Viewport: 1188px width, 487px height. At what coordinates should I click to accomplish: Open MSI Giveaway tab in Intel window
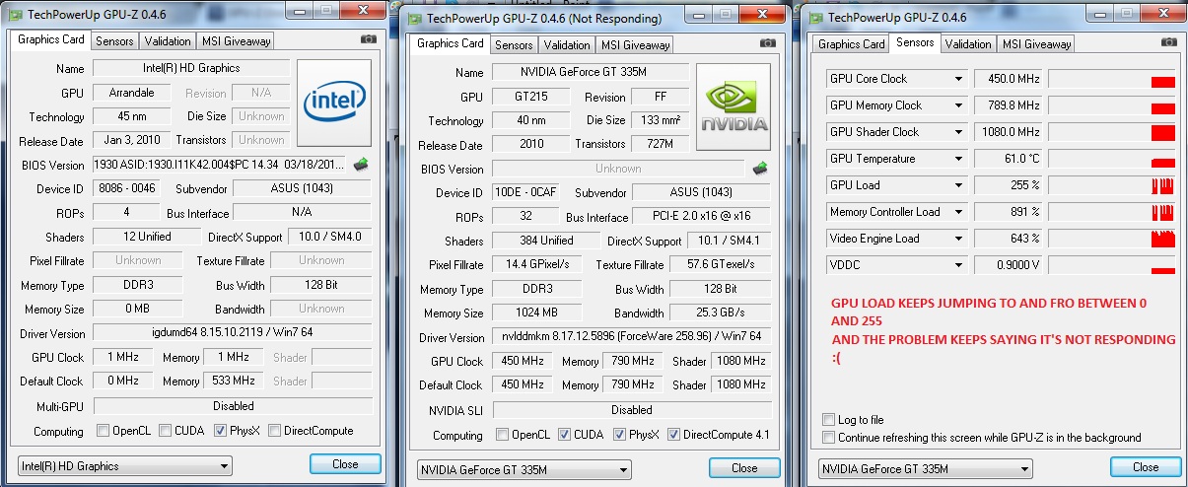tap(235, 41)
